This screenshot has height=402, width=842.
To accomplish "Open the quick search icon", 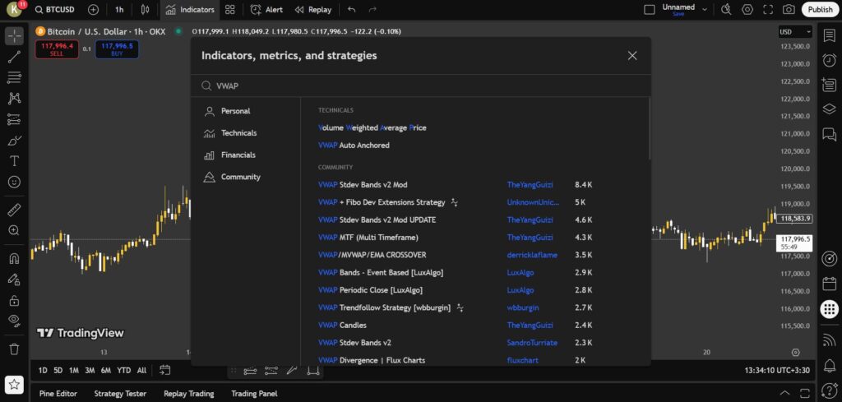I will (x=726, y=10).
